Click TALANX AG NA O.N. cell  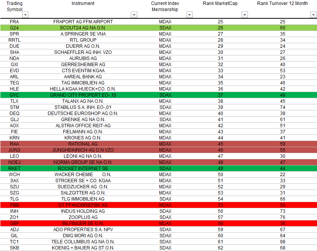click(x=83, y=101)
